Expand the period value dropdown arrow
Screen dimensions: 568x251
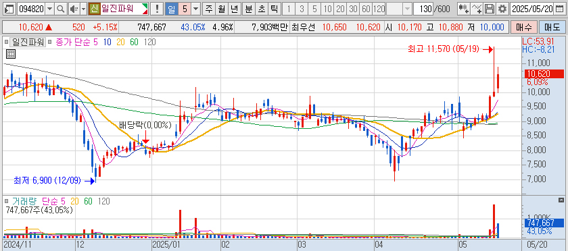click(195, 9)
